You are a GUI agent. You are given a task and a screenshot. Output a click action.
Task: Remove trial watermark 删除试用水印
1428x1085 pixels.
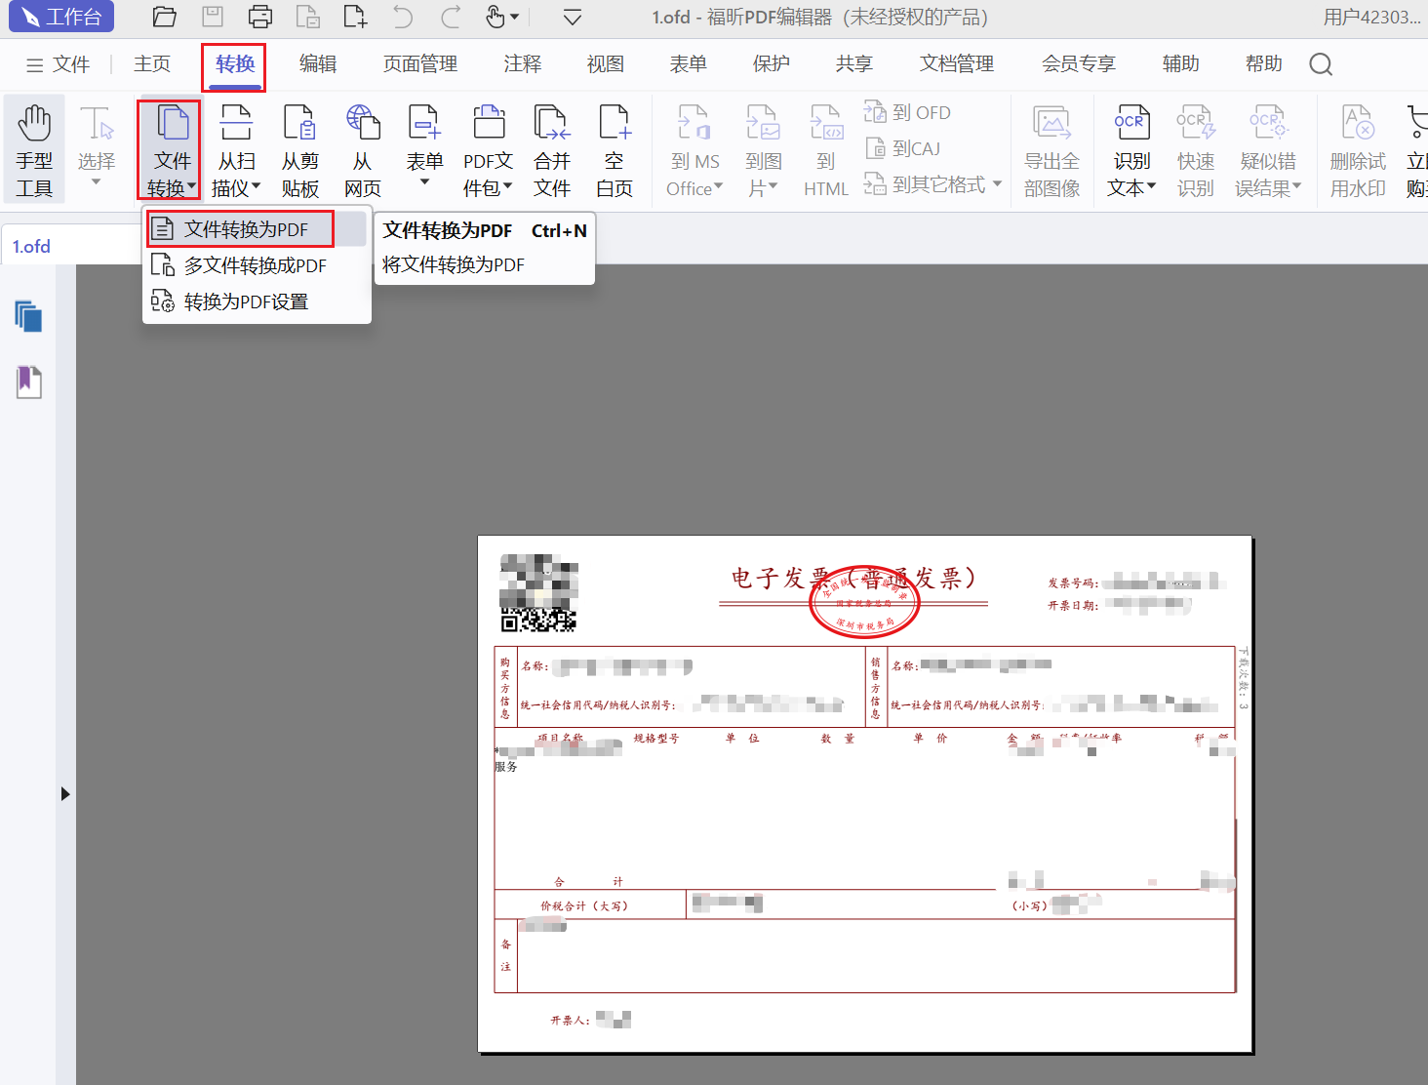click(1357, 148)
